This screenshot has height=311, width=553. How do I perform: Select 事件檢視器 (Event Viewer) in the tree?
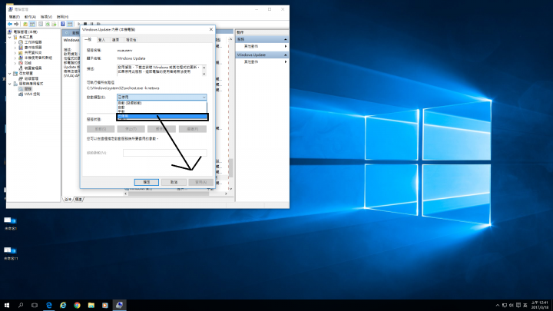coord(33,48)
